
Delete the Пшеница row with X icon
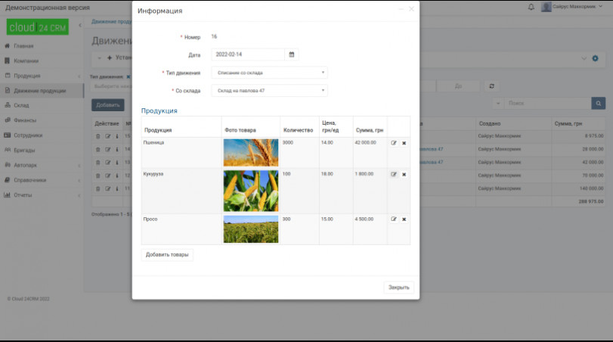click(x=404, y=142)
